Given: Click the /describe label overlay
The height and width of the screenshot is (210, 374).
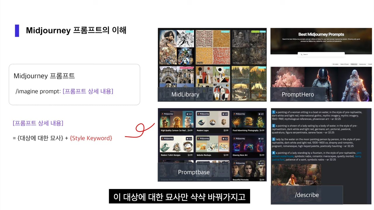Looking at the screenshot, I should coord(307,195).
